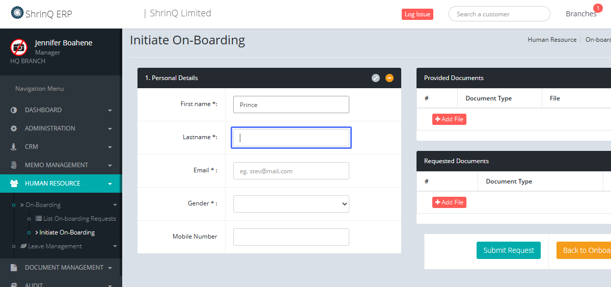Select Initiate On-Boarding menu item

pyautogui.click(x=67, y=232)
